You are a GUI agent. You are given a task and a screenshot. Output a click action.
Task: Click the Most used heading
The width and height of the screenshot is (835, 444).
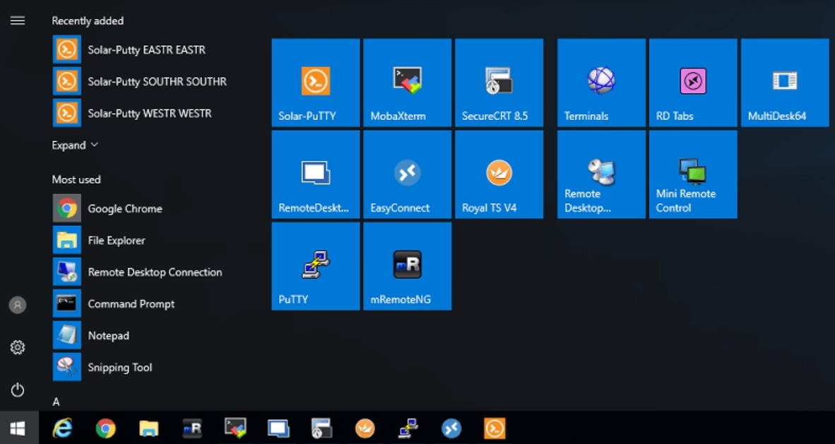click(76, 179)
